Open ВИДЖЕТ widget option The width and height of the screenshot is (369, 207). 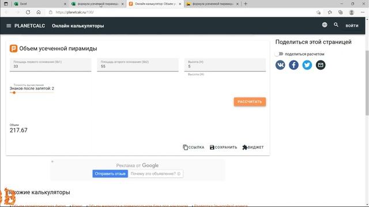click(x=253, y=147)
